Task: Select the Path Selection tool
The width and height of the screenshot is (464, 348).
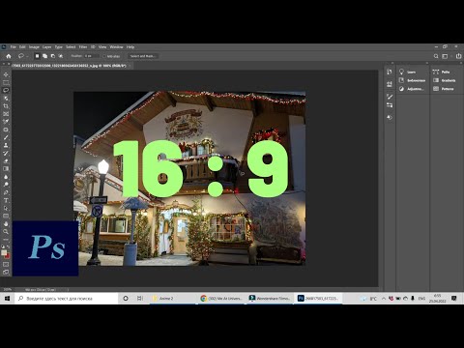Action: point(6,208)
